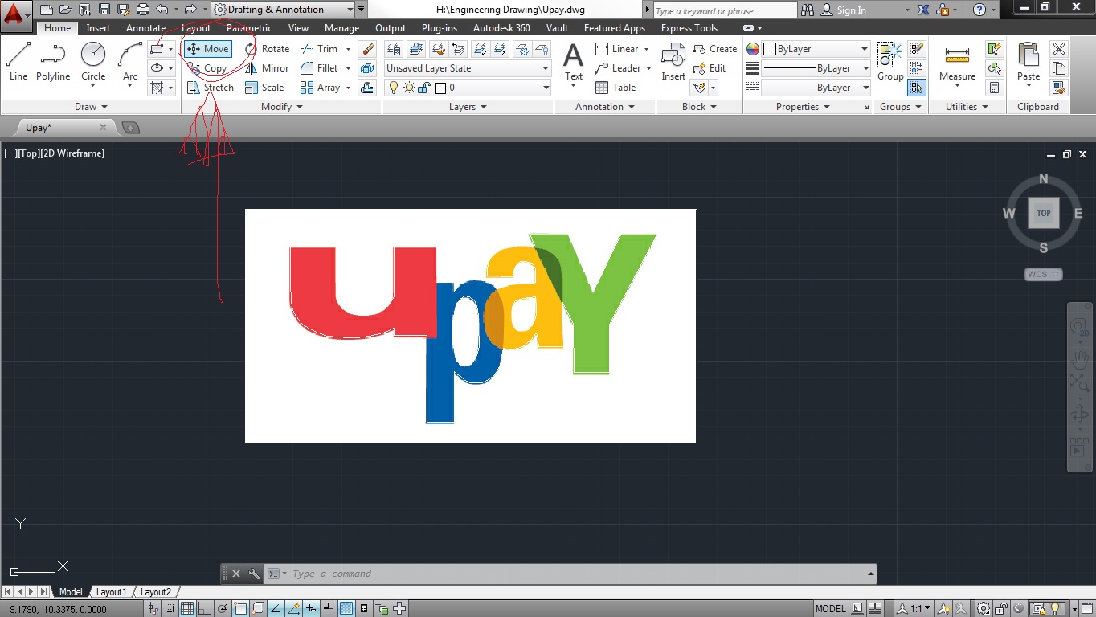
Task: Click the binoculars search icon
Action: pos(808,10)
